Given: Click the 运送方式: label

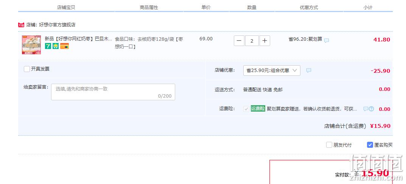Looking at the screenshot, I should click(225, 89).
